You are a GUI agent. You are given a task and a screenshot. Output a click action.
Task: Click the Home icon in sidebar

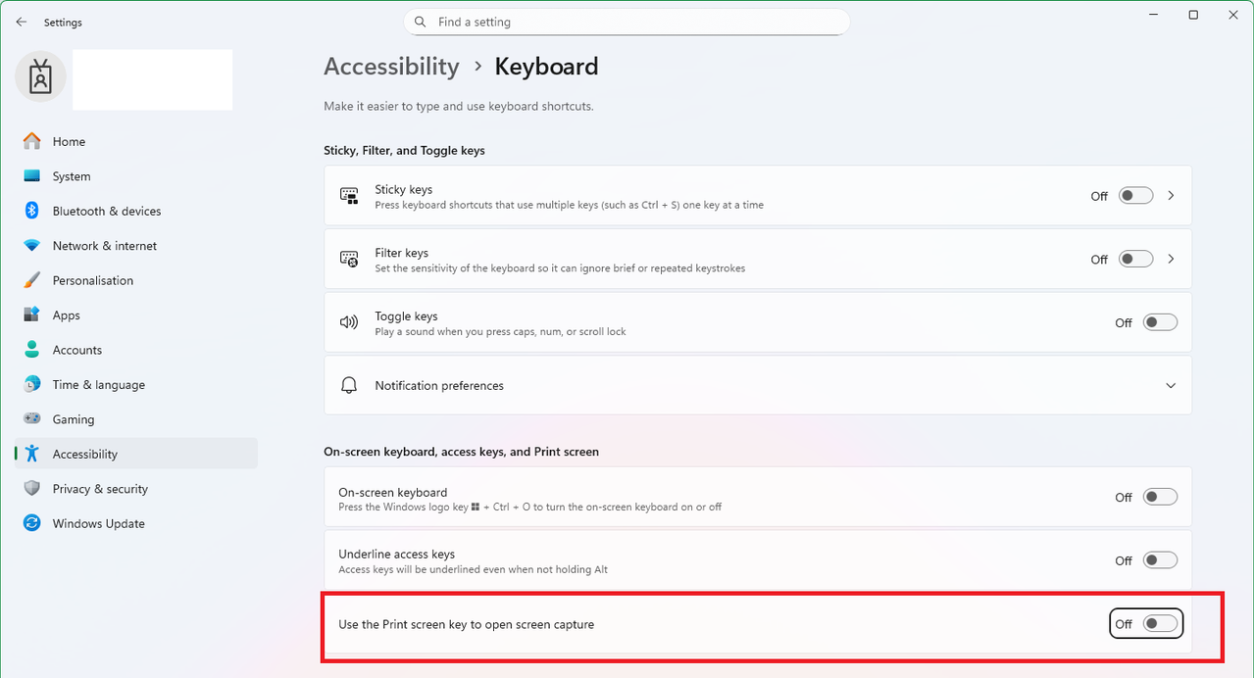click(x=32, y=141)
